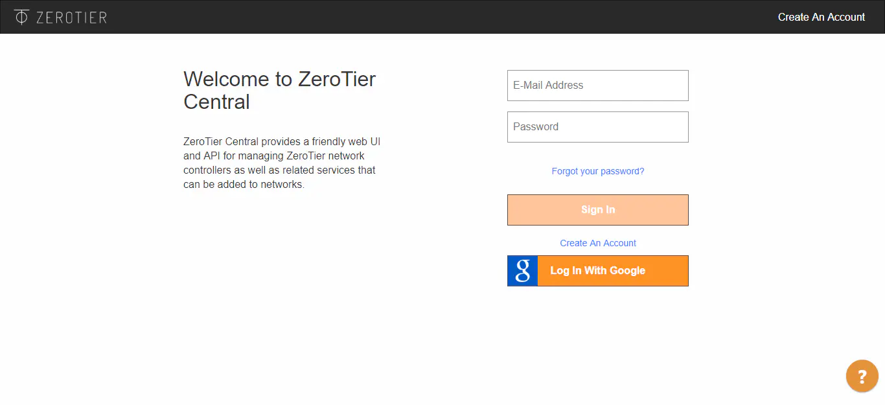Click the empty middle of the dark header bar
Viewport: 885px width, 405px height.
tap(441, 17)
